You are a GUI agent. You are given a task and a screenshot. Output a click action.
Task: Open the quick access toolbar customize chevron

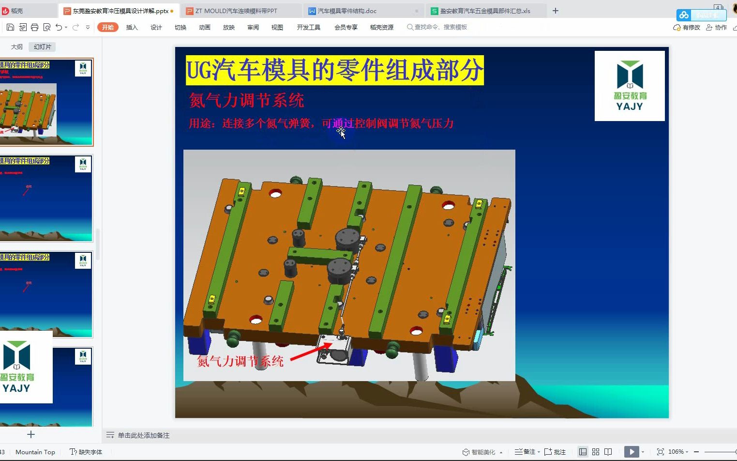pyautogui.click(x=88, y=27)
